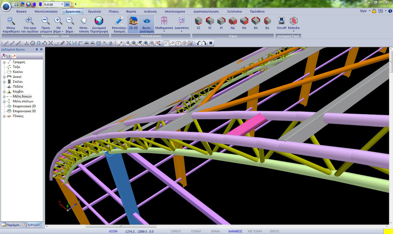Viewport: 393px width, 234px height.
Task: Activate the Pan hand (Μετατόπιση) tool
Action: [84, 25]
